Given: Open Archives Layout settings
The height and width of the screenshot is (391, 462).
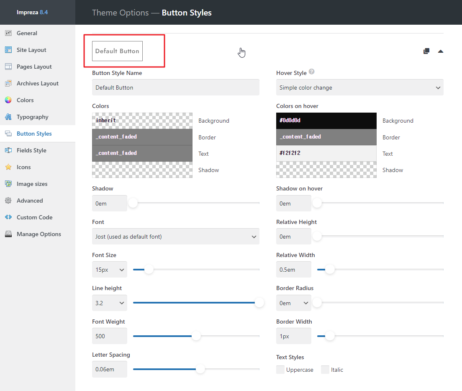Looking at the screenshot, I should pyautogui.click(x=38, y=83).
